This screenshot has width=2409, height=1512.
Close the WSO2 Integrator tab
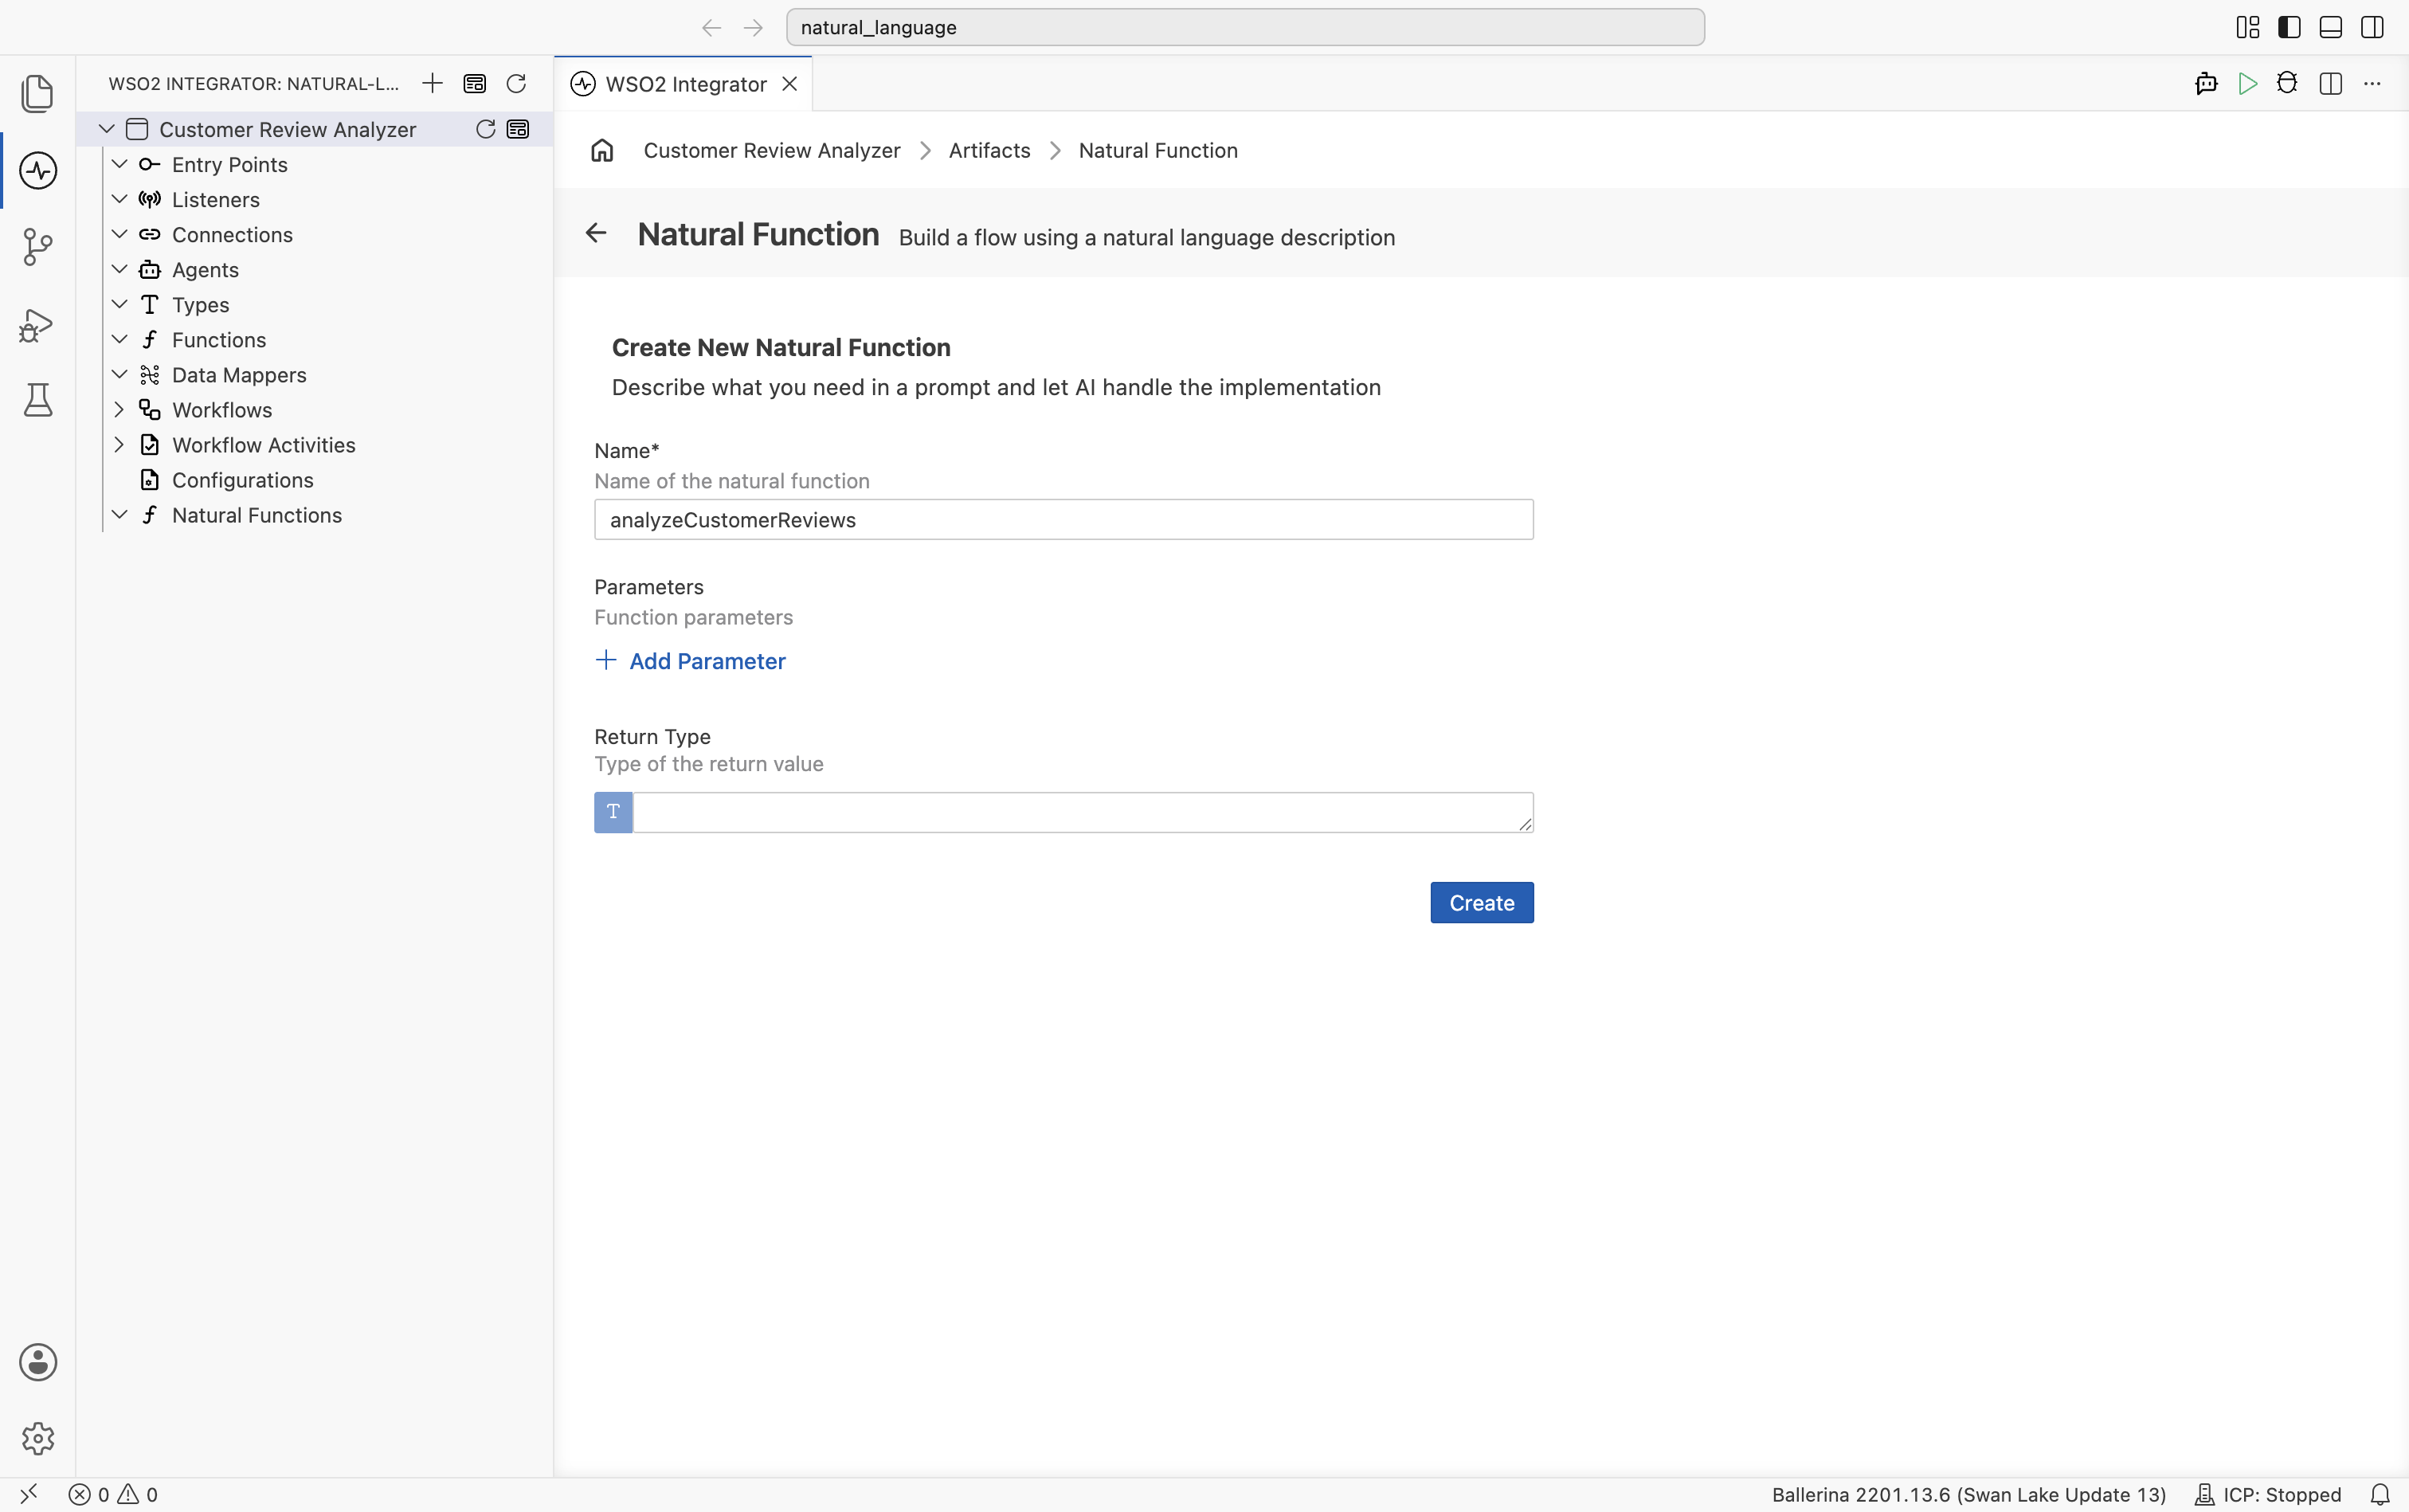(x=790, y=84)
